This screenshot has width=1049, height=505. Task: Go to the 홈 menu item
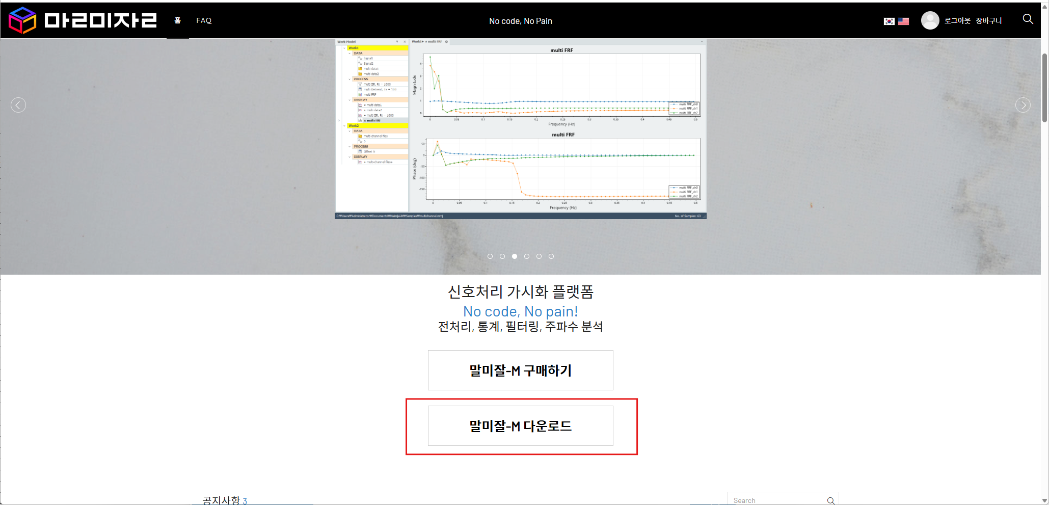pyautogui.click(x=178, y=20)
